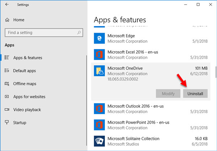
Task: Open the Apps & features page
Action: coord(28,58)
